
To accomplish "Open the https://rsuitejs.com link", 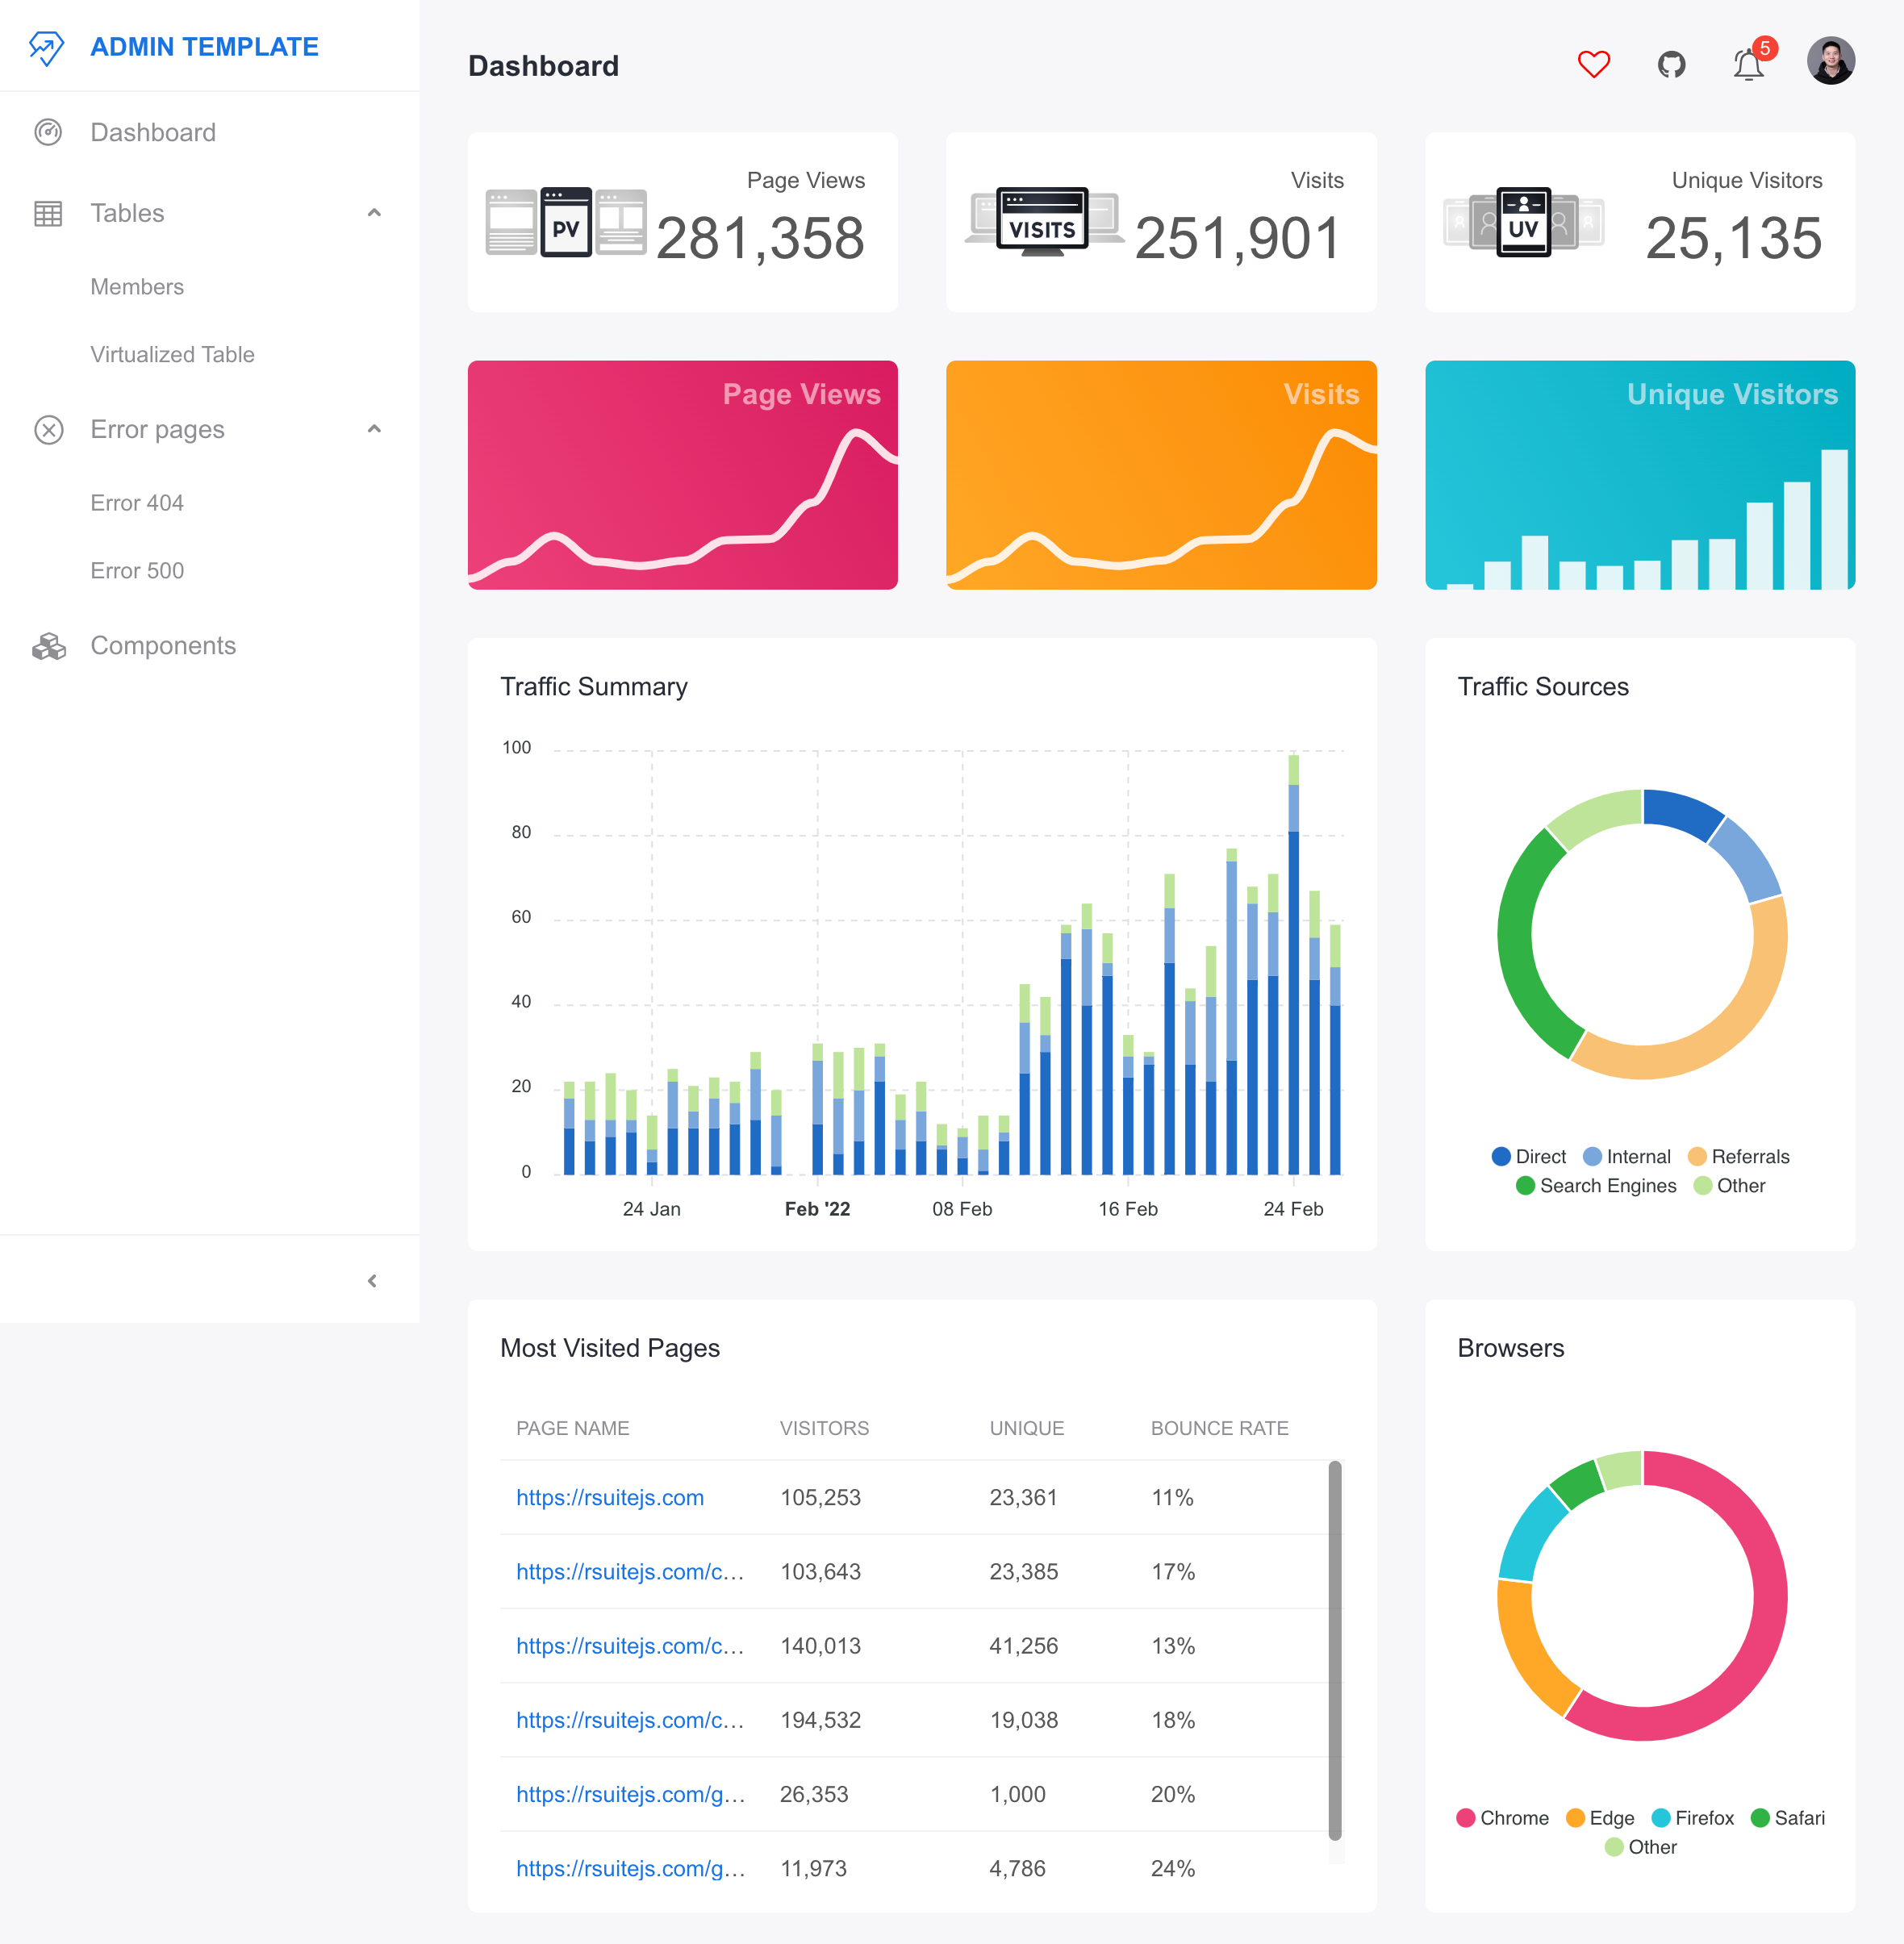I will pyautogui.click(x=610, y=1497).
